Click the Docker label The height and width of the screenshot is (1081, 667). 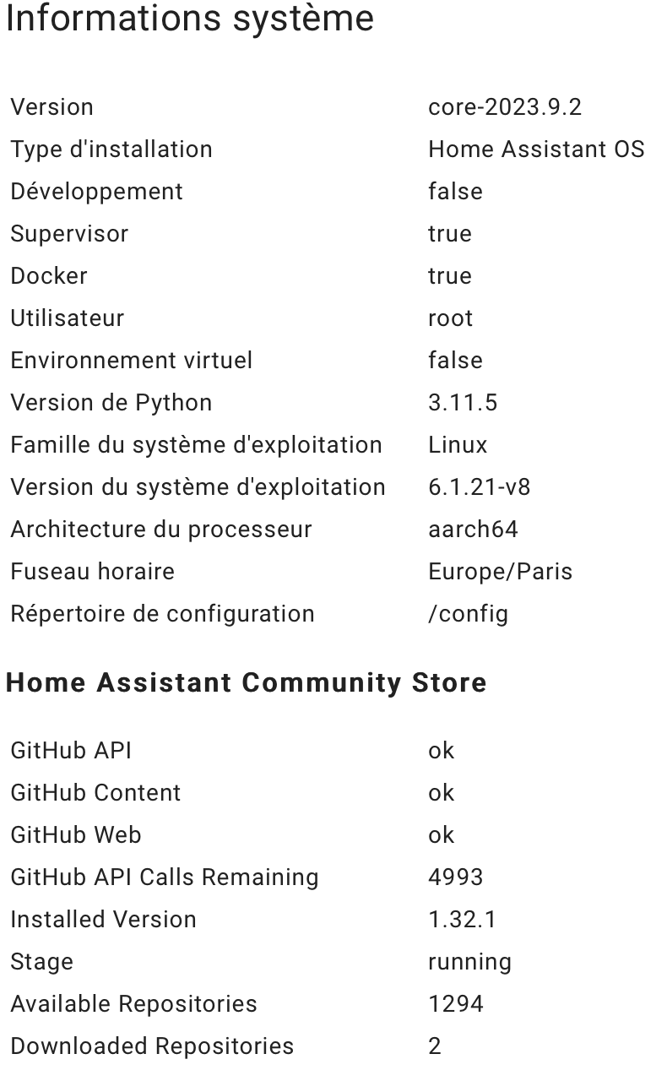pyautogui.click(x=49, y=276)
